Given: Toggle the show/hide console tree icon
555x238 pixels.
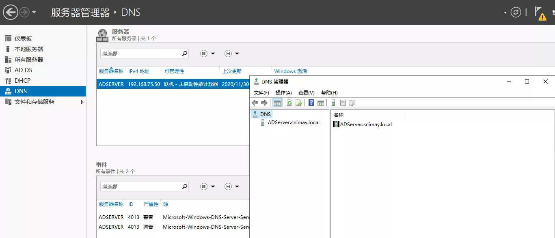Looking at the screenshot, I should click(x=277, y=103).
